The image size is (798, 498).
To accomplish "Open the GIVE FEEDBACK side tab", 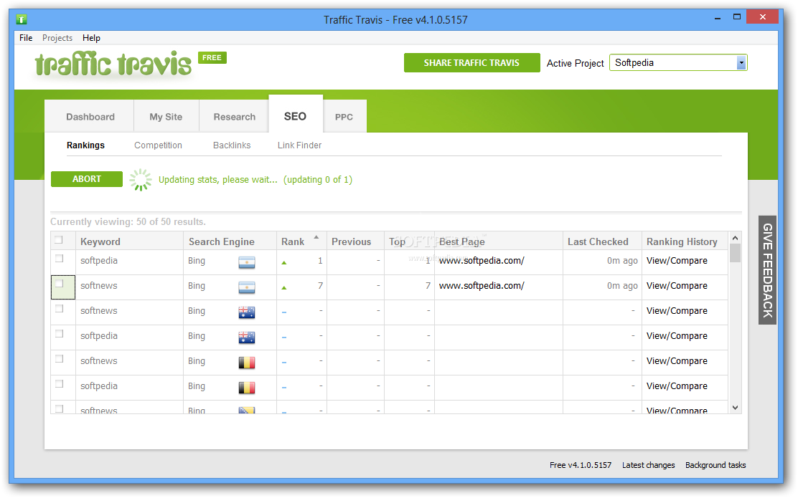I will (767, 270).
